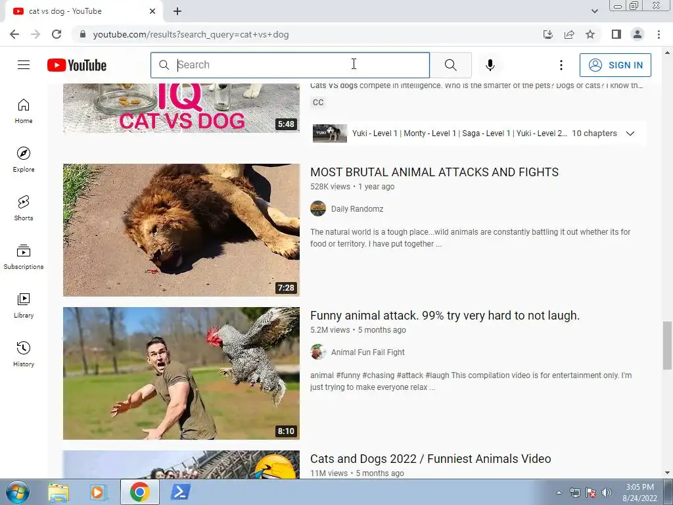Open Library in sidebar

(24, 305)
